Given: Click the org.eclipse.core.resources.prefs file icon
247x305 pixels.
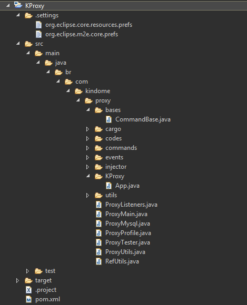Looking at the screenshot, I should pyautogui.click(x=38, y=25).
